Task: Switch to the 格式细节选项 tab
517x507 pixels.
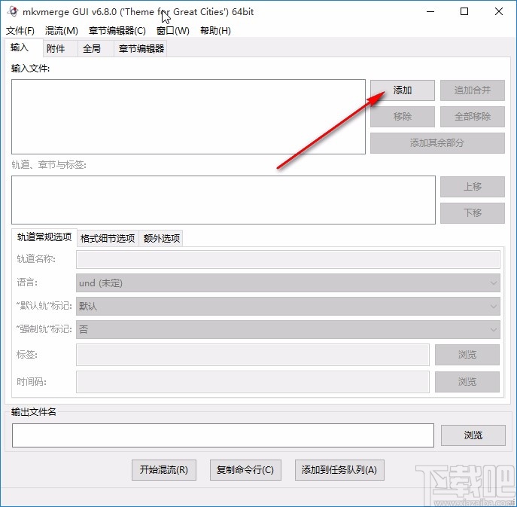Action: (108, 238)
